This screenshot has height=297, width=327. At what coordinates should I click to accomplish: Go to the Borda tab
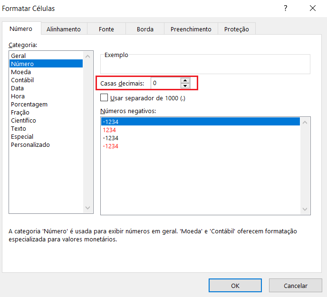[x=145, y=29]
